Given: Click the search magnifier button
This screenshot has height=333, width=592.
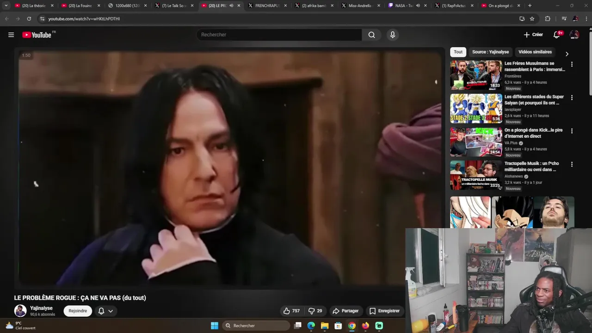Looking at the screenshot, I should (371, 35).
